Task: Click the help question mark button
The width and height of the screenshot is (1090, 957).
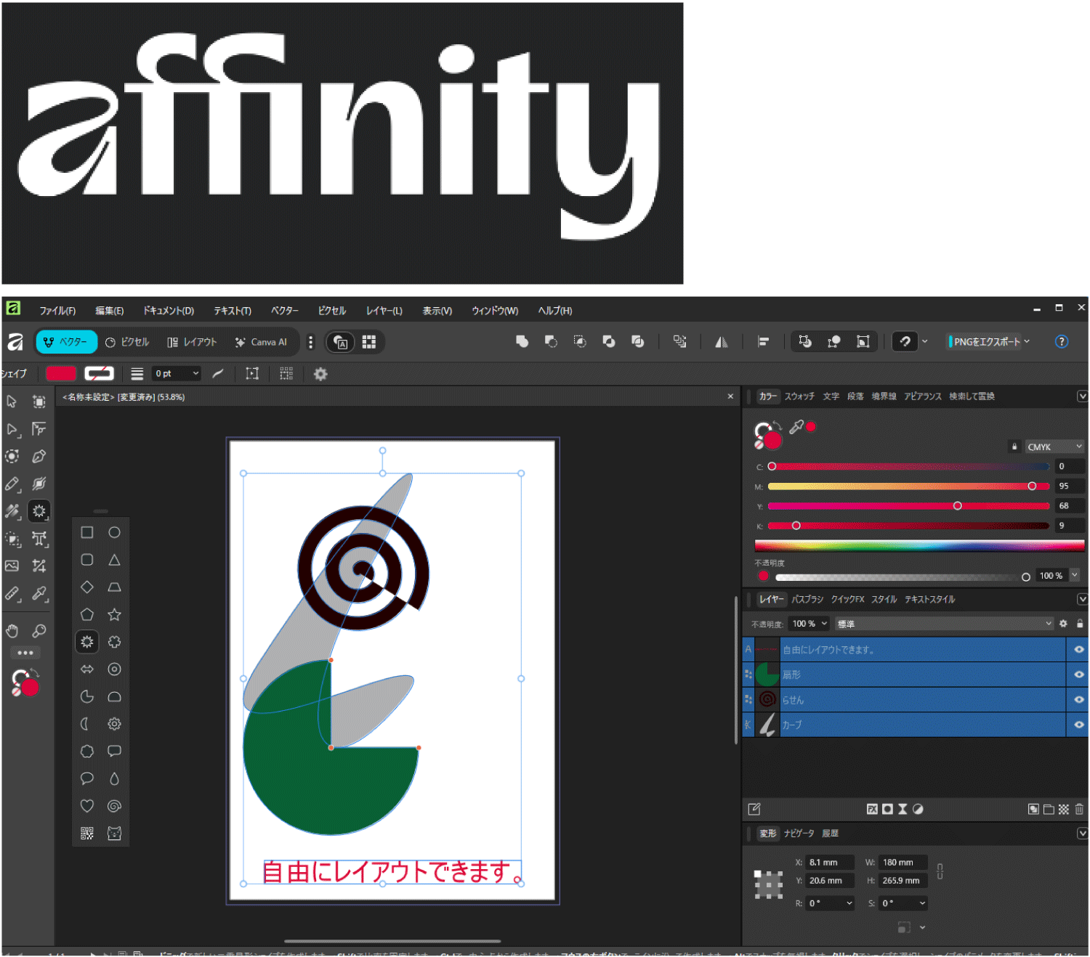Action: 1062,341
